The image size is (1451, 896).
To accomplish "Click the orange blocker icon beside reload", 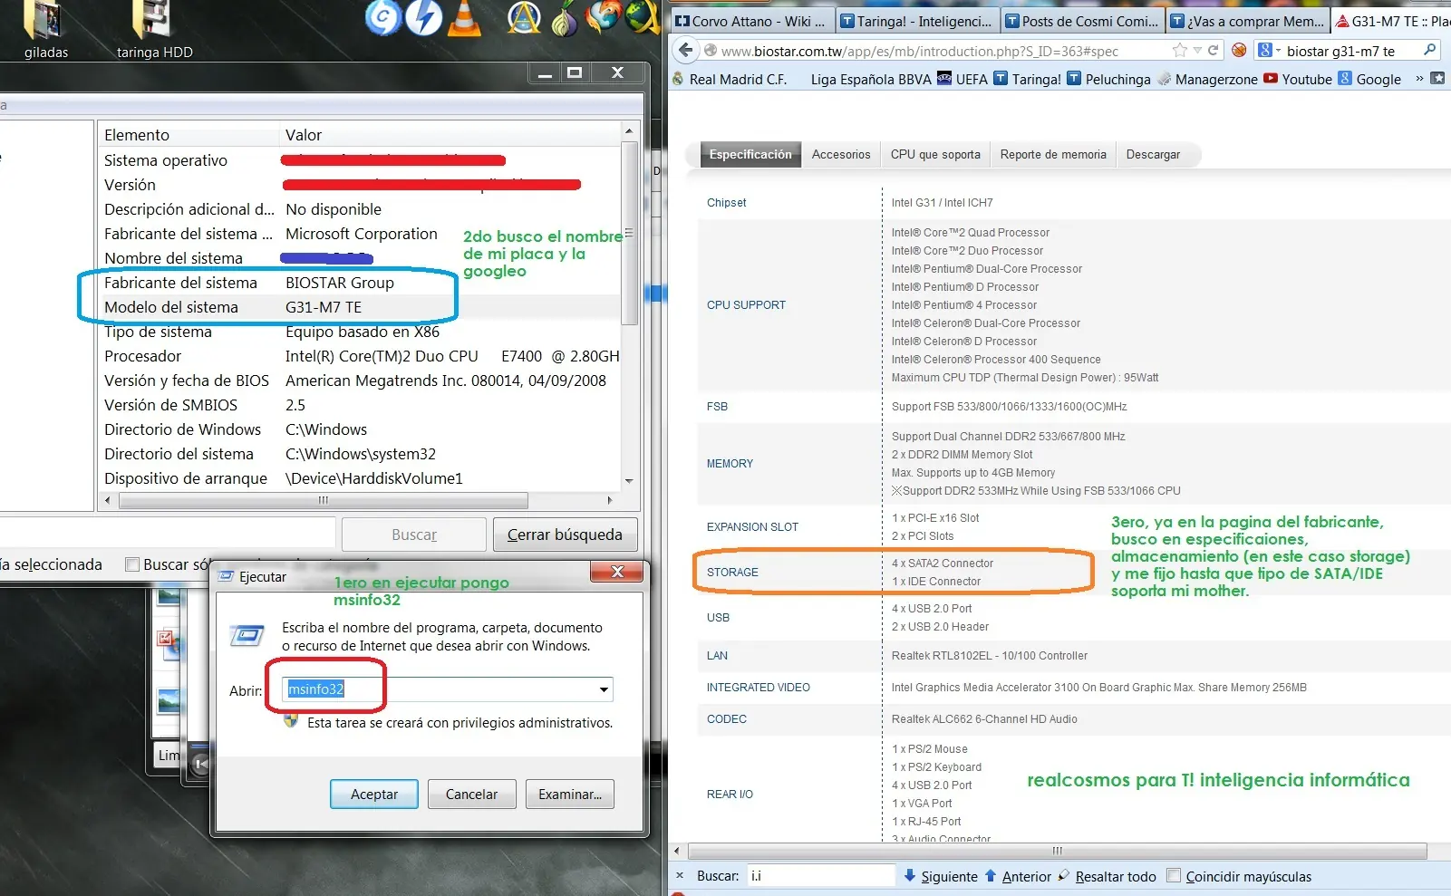I will 1239,51.
